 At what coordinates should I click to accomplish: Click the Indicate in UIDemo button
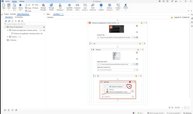pyautogui.click(x=116, y=87)
